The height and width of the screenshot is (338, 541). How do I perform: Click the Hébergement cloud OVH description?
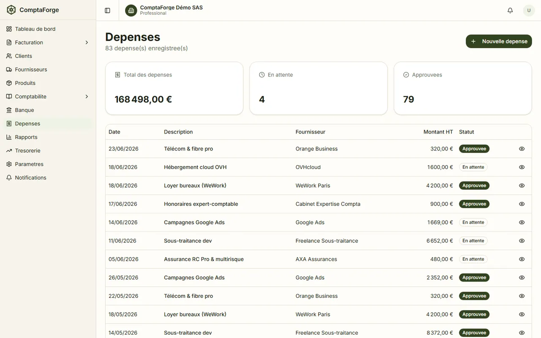point(195,167)
